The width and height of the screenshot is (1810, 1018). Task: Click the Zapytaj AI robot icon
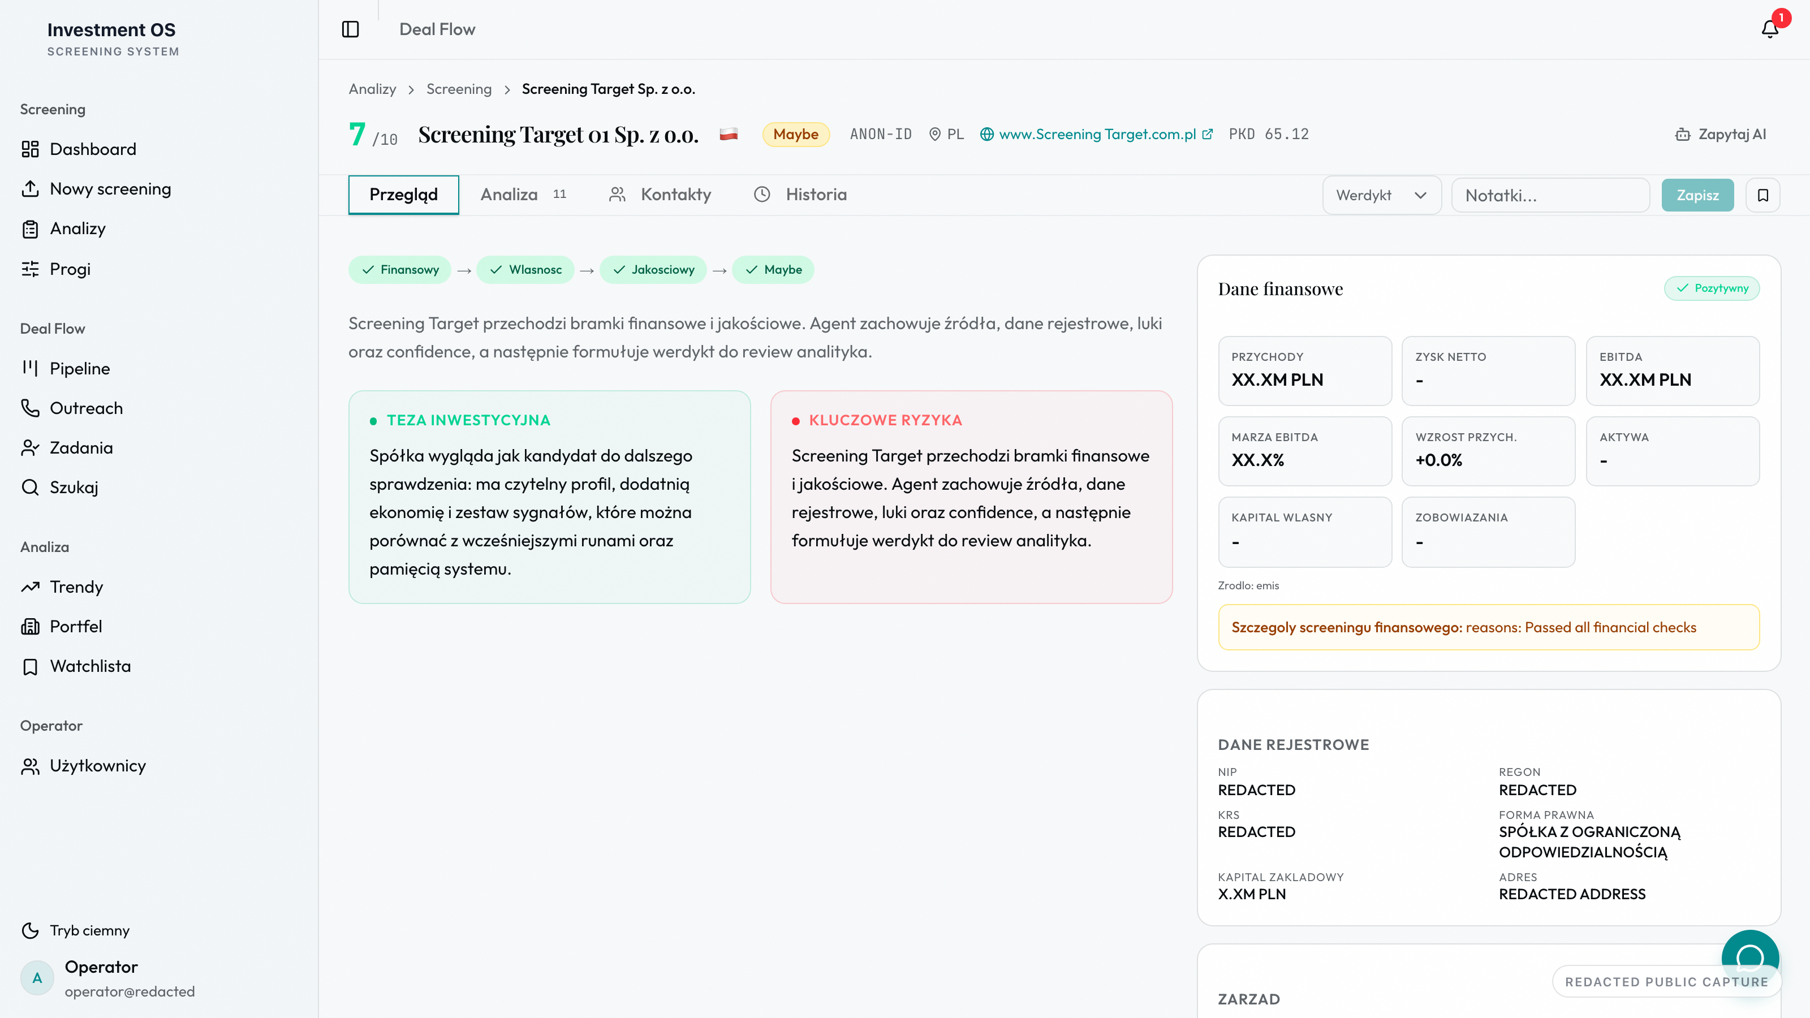[x=1683, y=134]
